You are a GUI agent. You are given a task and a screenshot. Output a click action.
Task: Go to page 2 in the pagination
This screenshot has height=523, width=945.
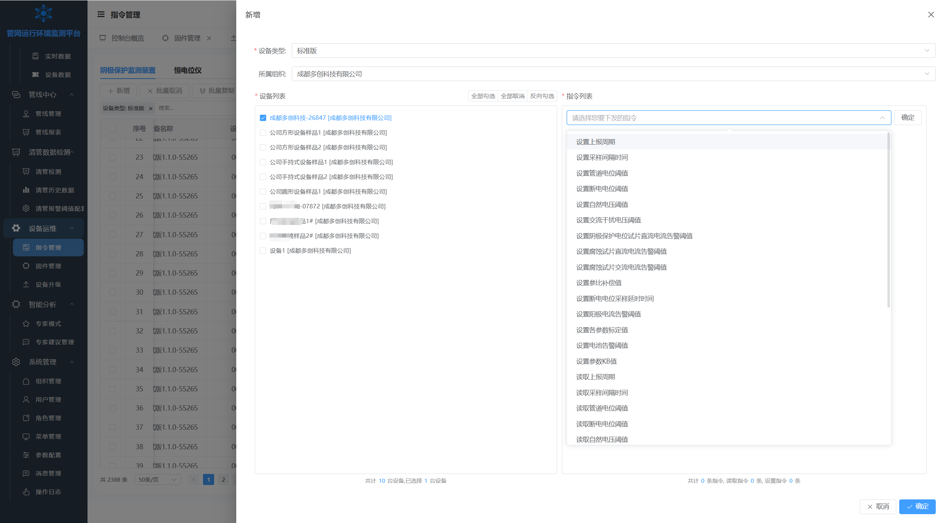point(223,479)
